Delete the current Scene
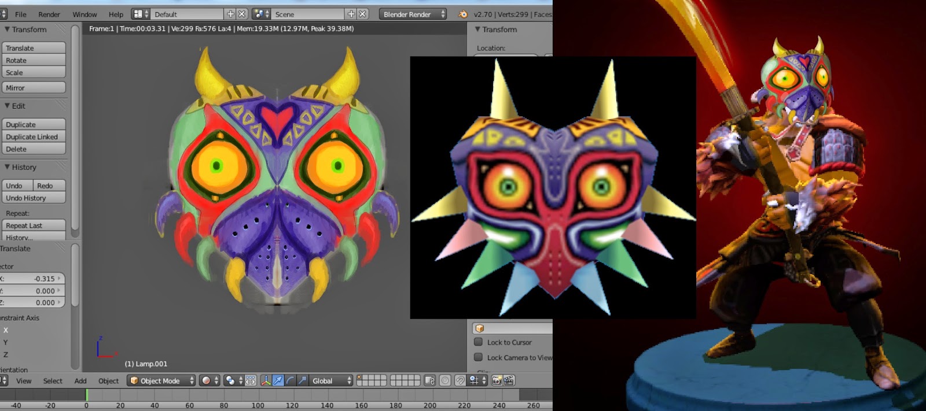This screenshot has width=926, height=411. [362, 14]
